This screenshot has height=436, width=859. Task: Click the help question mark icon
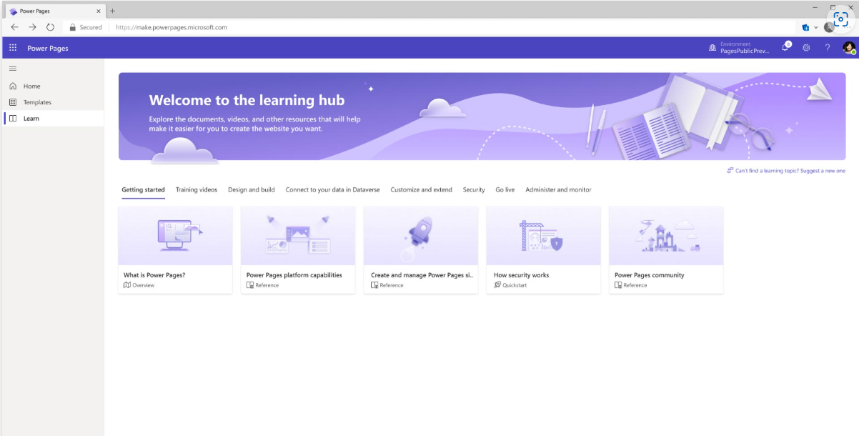point(828,48)
